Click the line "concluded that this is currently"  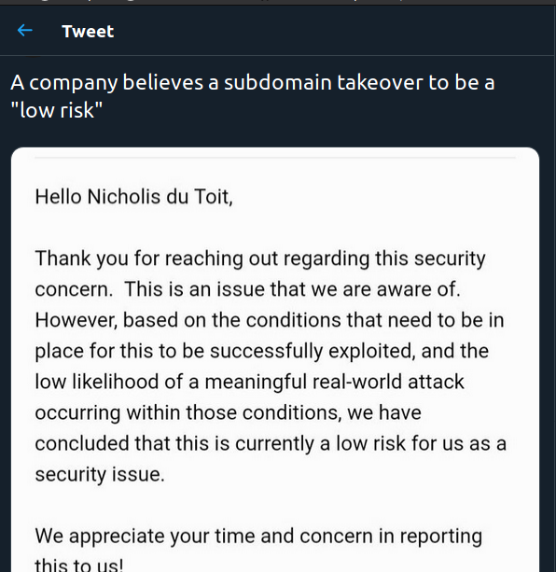pos(271,444)
